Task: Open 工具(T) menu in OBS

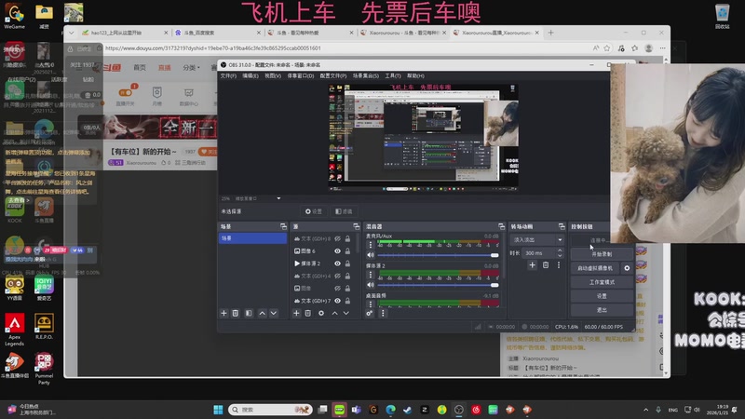Action: [x=393, y=76]
